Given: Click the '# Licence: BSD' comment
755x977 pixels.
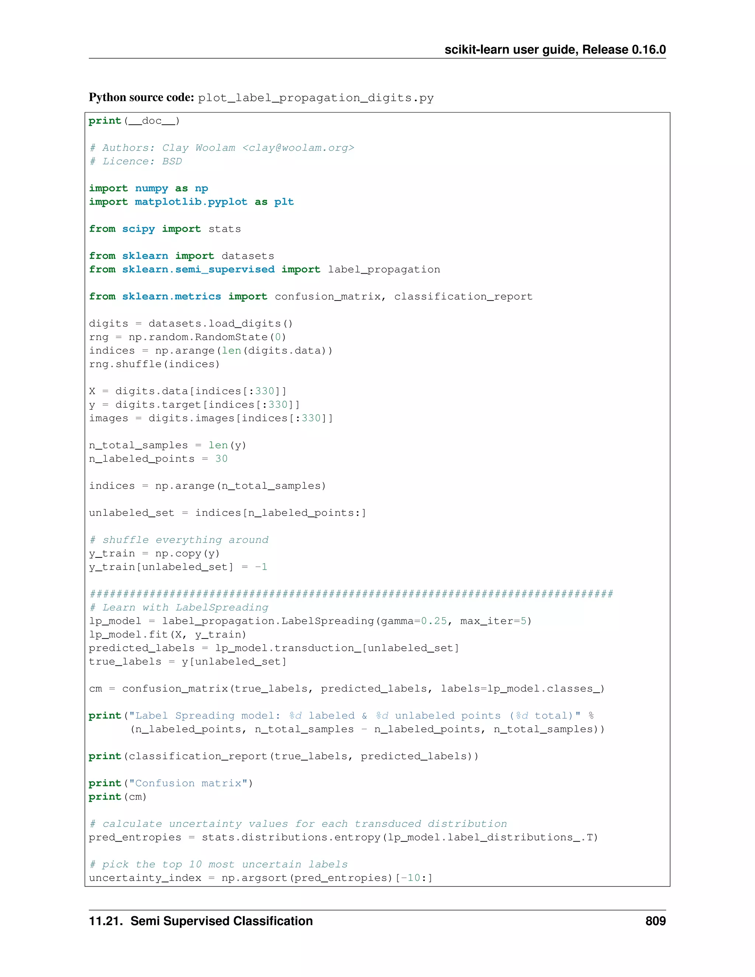Looking at the screenshot, I should (x=136, y=161).
